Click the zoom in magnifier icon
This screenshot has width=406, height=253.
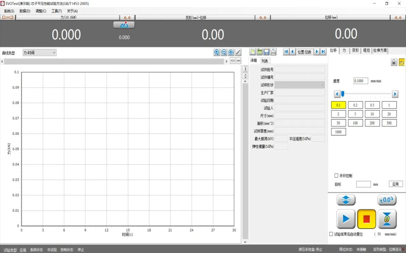point(217,52)
